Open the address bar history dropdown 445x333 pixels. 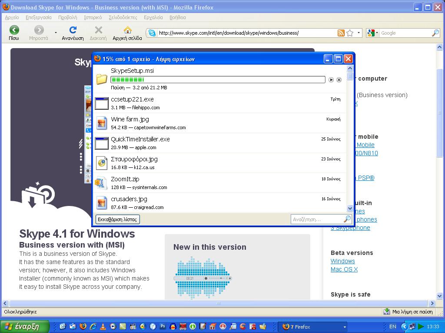pyautogui.click(x=359, y=33)
